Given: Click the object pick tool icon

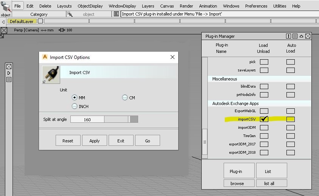Looking at the screenshot, I should [6, 7].
